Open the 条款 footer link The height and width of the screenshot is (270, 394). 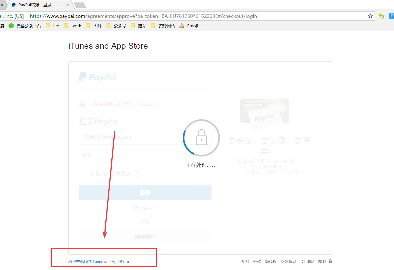coord(257,262)
